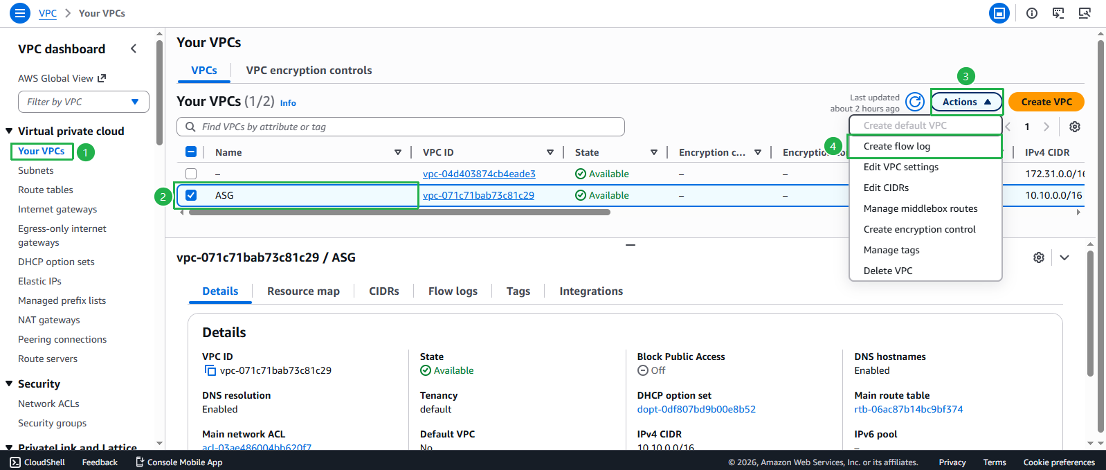
Task: Expand PrivateLink and Lattice section
Action: [9, 448]
